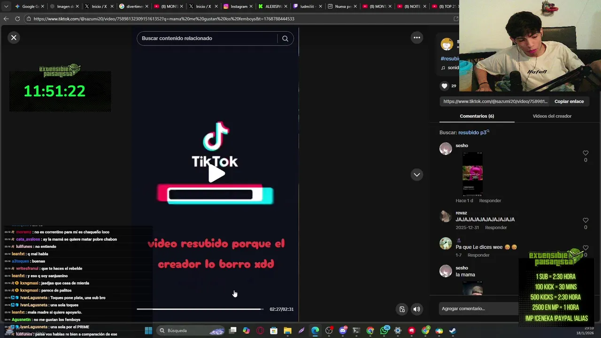Switch to Comentarios (6) tab
The width and height of the screenshot is (601, 338).
[477, 116]
